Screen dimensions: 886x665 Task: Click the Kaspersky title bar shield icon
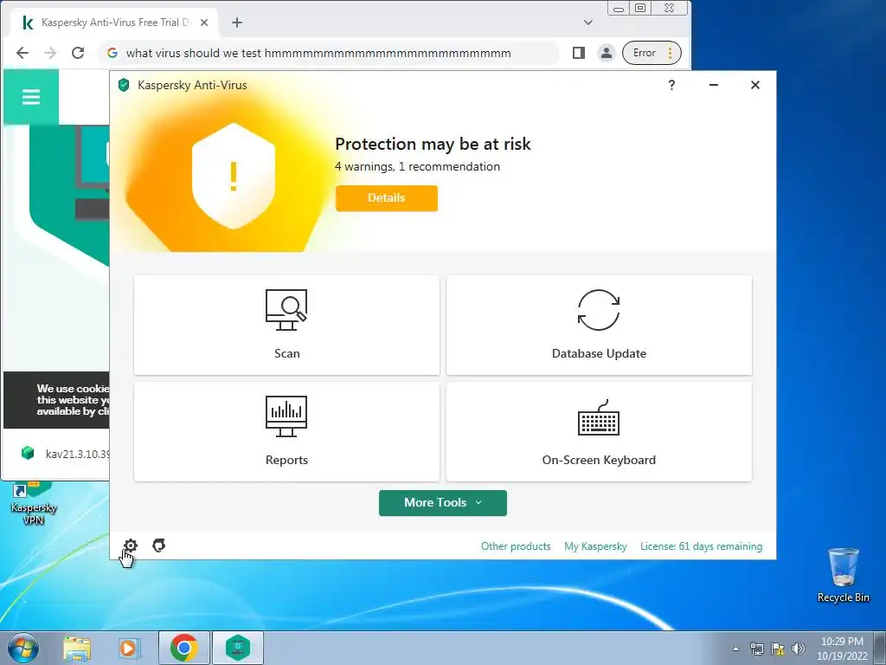[x=124, y=85]
